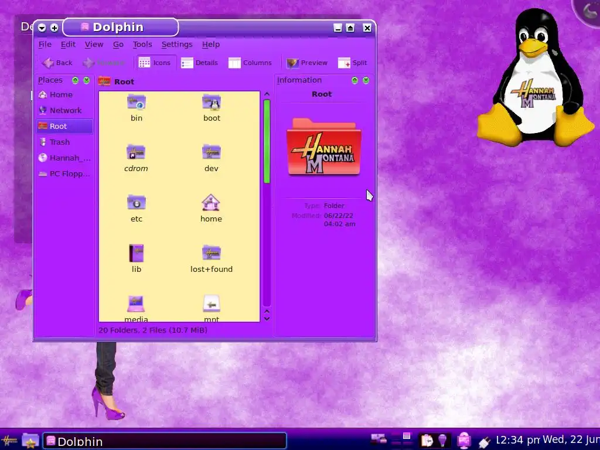Click the green scrollbar handle
Screen dimensions: 600x450
pyautogui.click(x=267, y=141)
